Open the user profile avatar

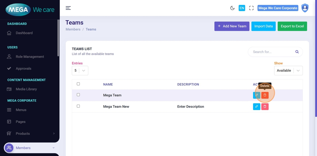305,8
